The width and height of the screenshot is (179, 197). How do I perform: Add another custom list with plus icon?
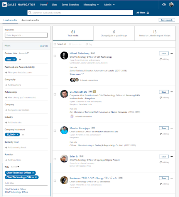tap(20, 59)
